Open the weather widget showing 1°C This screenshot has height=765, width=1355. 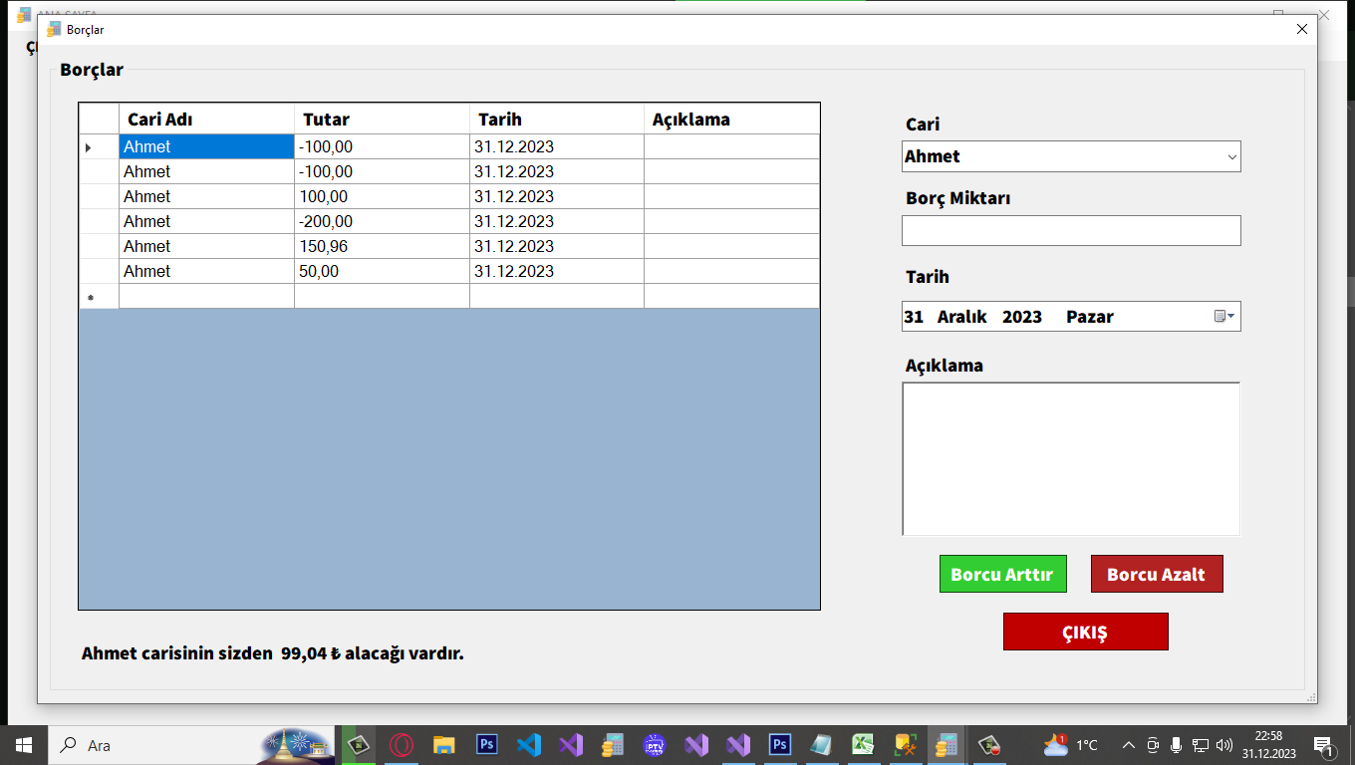[x=1071, y=745]
